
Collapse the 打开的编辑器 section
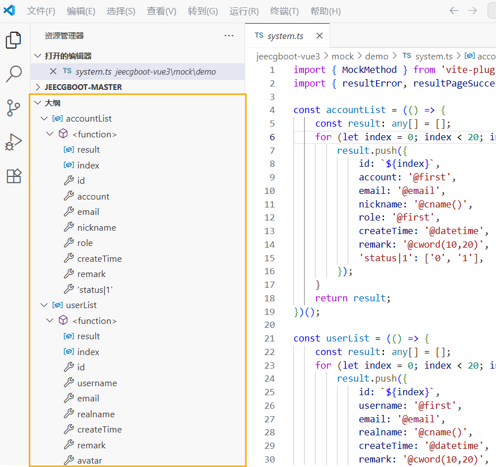coord(37,56)
